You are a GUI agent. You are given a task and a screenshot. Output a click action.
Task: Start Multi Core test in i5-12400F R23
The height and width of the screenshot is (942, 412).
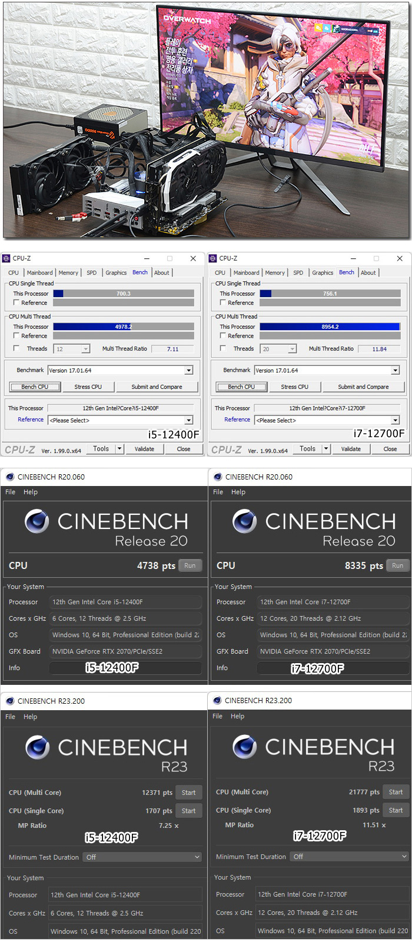[x=188, y=793]
